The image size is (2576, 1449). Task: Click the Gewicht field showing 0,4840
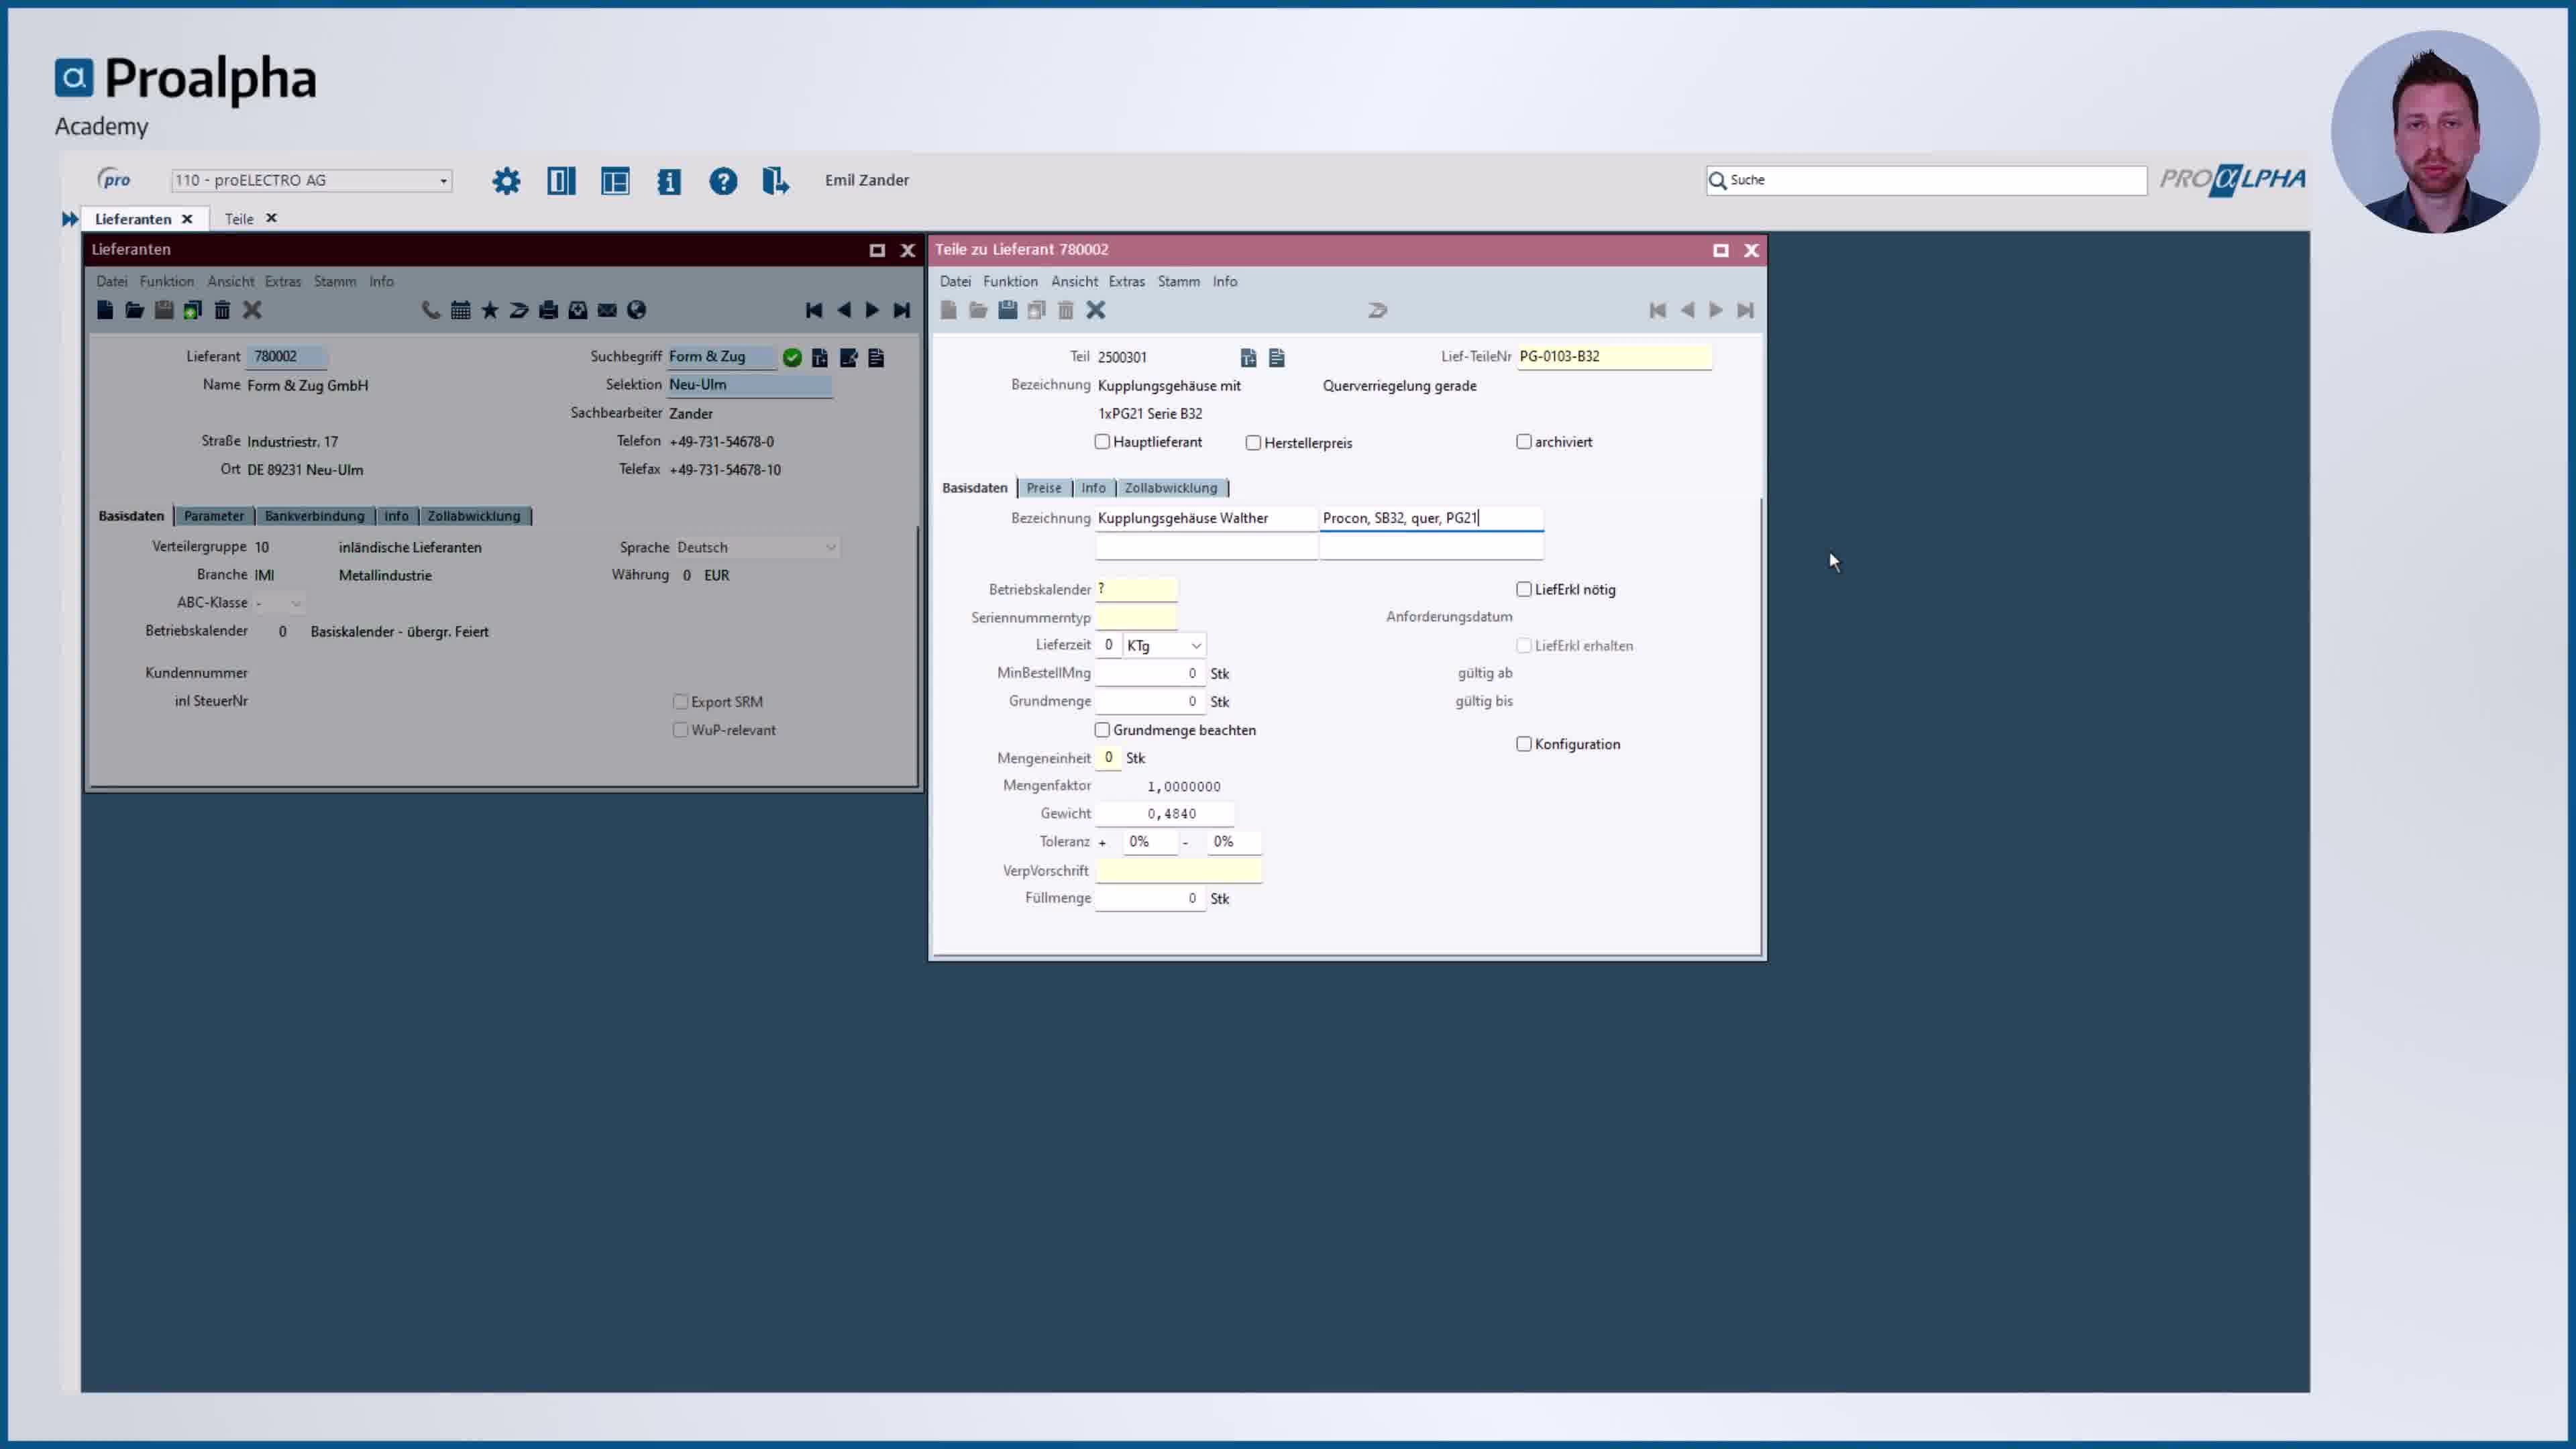(1164, 814)
